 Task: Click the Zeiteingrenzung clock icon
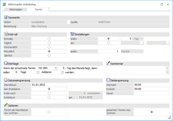pos(108,80)
